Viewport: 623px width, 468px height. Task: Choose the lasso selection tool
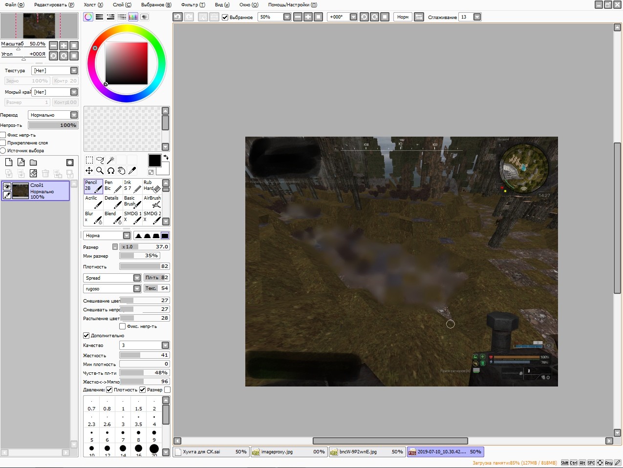[100, 160]
